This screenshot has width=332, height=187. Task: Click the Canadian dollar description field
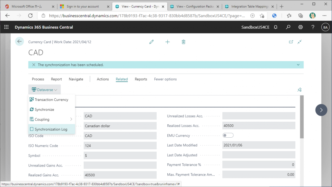(x=120, y=126)
